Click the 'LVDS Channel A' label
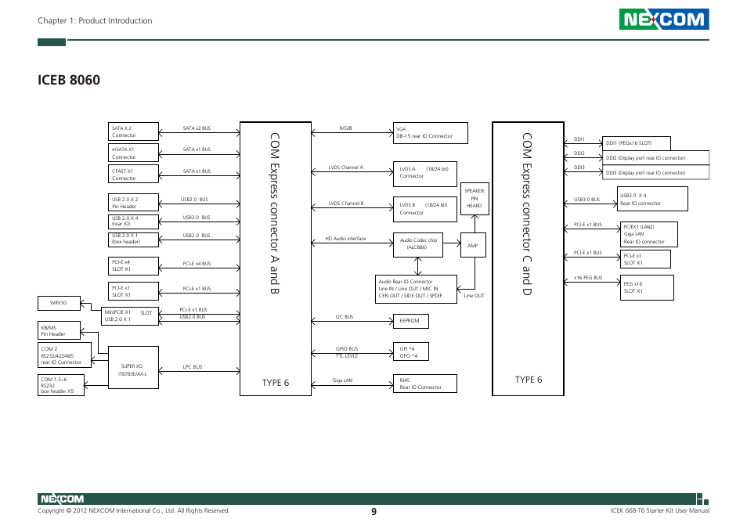 pos(346,168)
